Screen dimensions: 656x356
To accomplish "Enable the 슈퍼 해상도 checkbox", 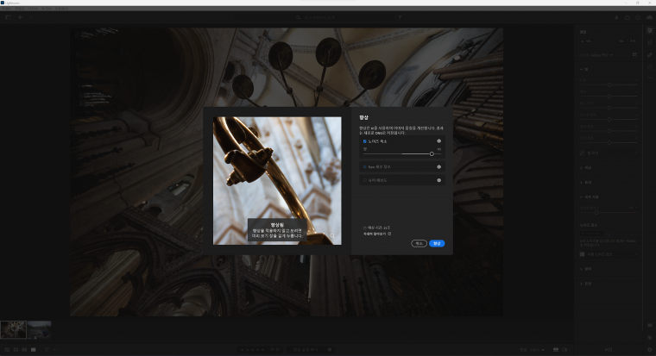I will [365, 180].
